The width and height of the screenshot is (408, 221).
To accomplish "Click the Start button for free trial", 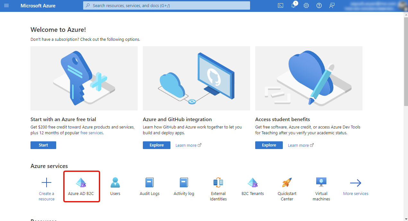I will click(x=43, y=145).
